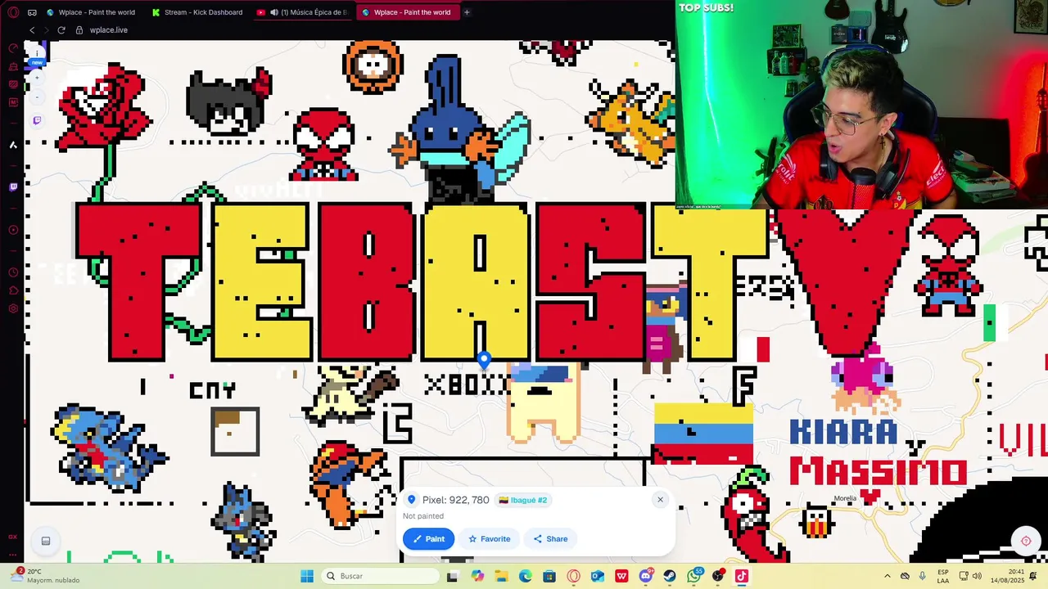1048x589 pixels.
Task: Open the Ibagué #2 region link
Action: click(x=522, y=500)
